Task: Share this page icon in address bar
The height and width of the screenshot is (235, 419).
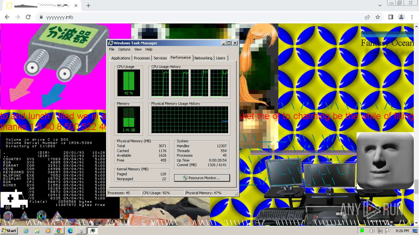Action: click(367, 17)
